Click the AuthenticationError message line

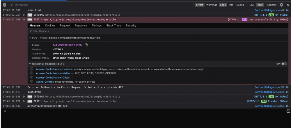[75, 87]
